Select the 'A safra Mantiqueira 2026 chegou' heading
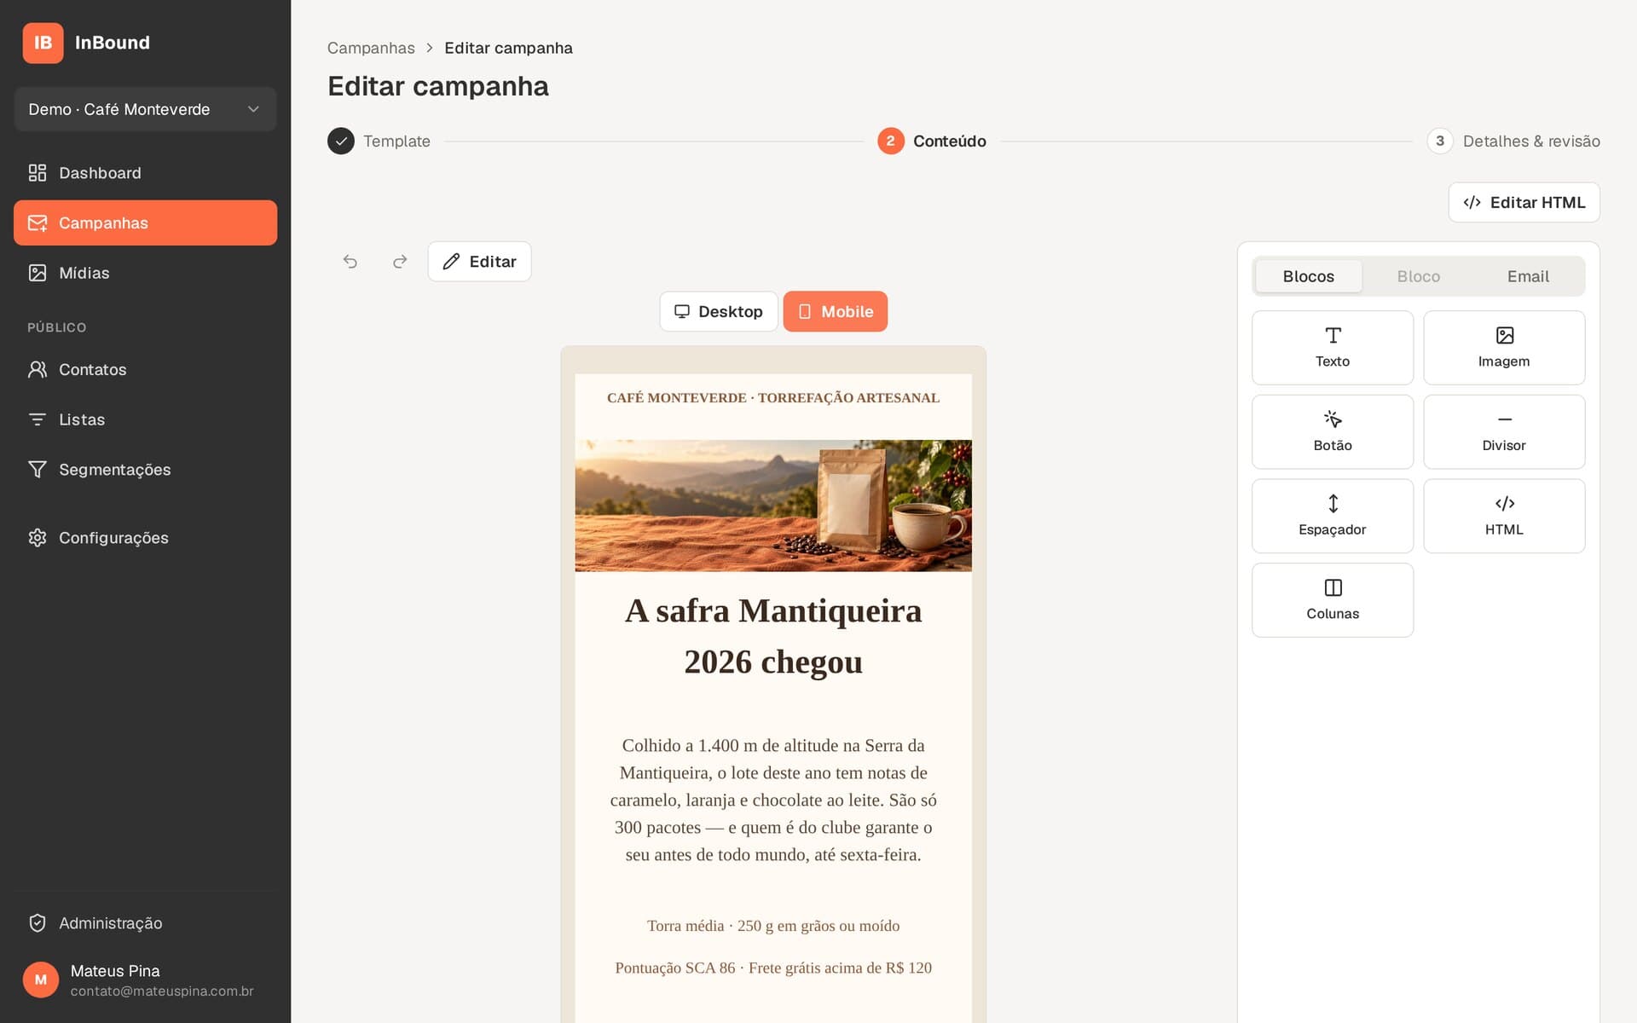The height and width of the screenshot is (1023, 1637). (x=773, y=637)
